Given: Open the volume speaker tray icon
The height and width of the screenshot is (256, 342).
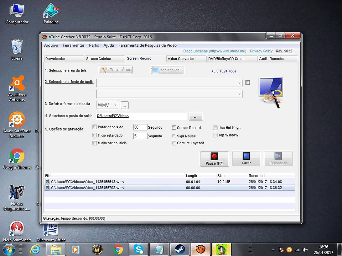Looking at the screenshot, I should (305, 250).
